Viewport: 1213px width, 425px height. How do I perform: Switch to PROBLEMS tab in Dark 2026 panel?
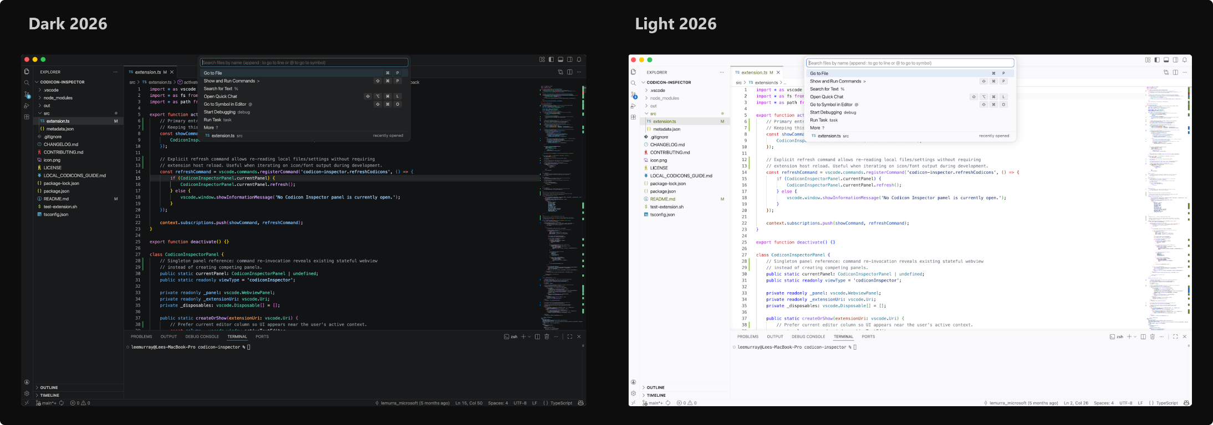click(141, 336)
